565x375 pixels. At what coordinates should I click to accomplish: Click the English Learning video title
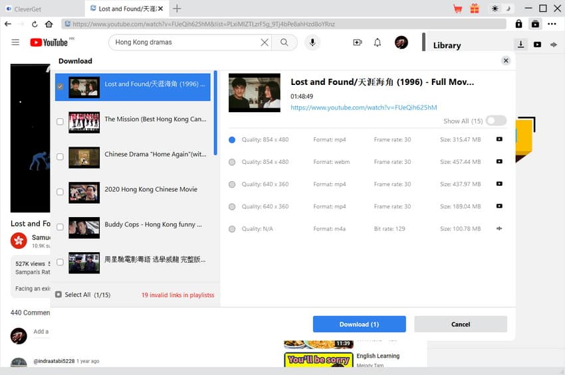378,356
